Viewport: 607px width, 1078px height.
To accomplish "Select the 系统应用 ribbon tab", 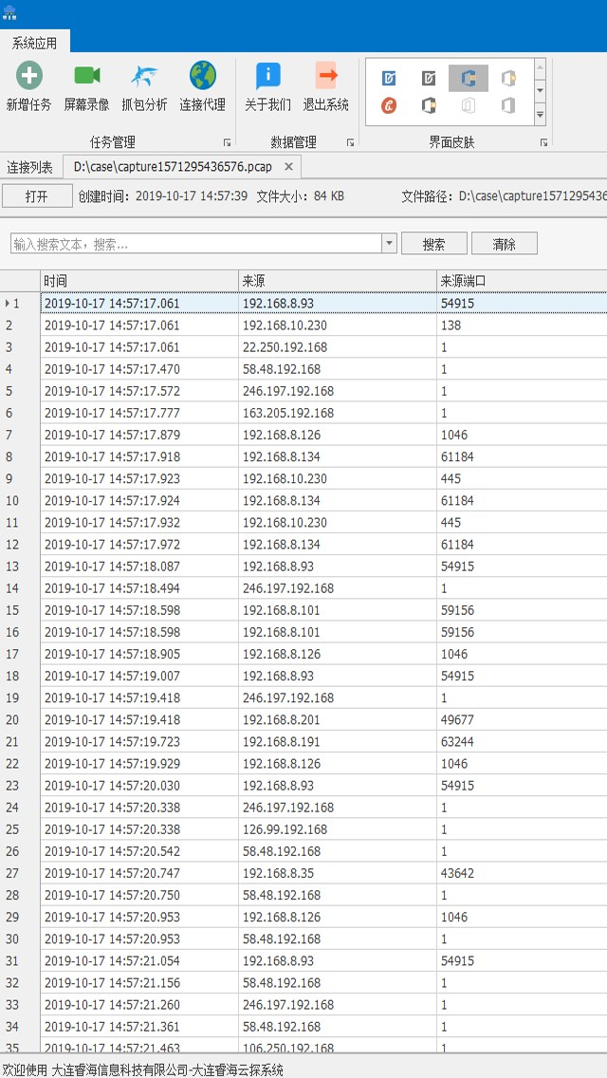I will pos(35,43).
